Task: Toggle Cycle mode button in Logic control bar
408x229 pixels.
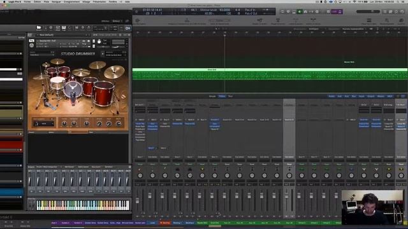Action: click(x=282, y=11)
